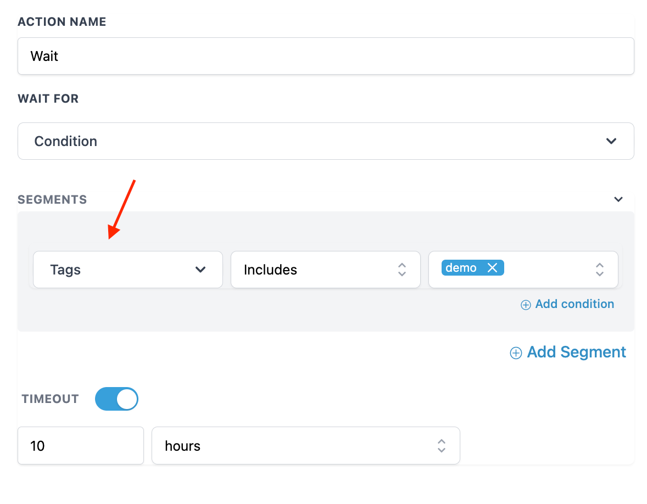Click the chevron in the Wait For dropdown
This screenshot has height=504, width=647.
pyautogui.click(x=611, y=141)
